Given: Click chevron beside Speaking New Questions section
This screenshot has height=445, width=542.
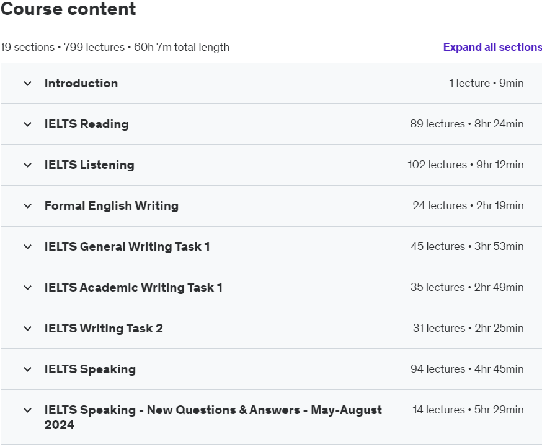Looking at the screenshot, I should (27, 410).
